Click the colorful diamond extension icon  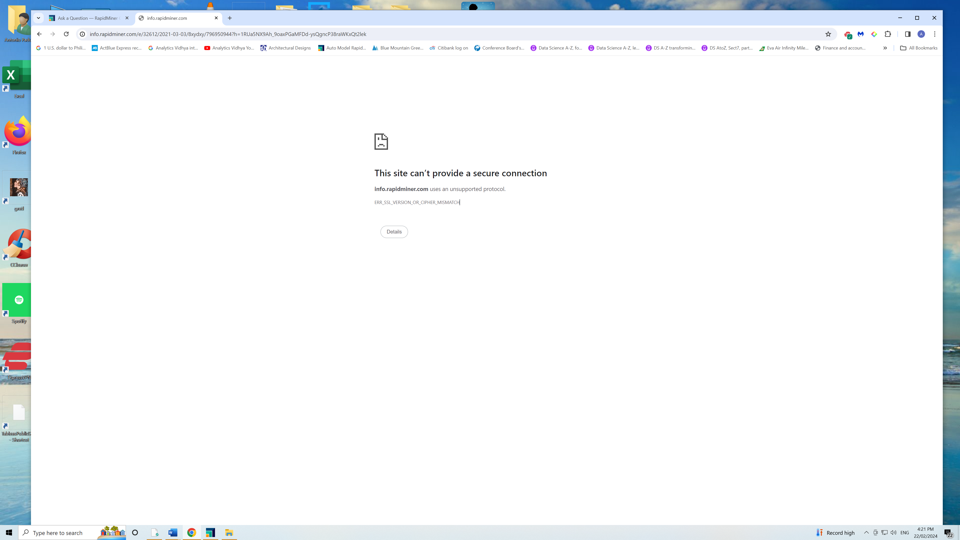click(874, 34)
